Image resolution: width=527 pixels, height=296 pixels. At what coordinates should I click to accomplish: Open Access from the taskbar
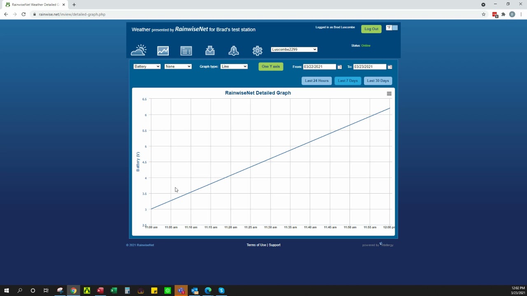click(100, 291)
